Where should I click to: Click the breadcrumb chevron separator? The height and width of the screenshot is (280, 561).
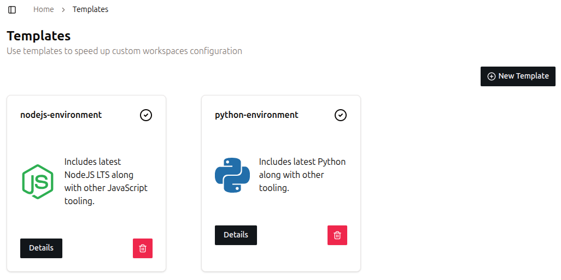(63, 10)
